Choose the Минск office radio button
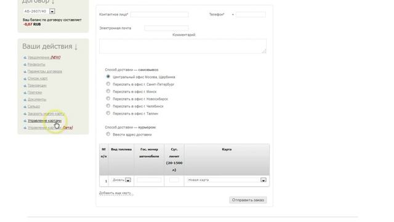The width and height of the screenshot is (394, 222). 108,91
